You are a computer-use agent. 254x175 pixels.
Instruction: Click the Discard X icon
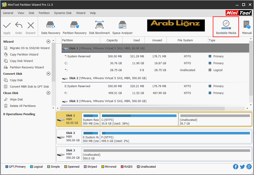[30, 25]
